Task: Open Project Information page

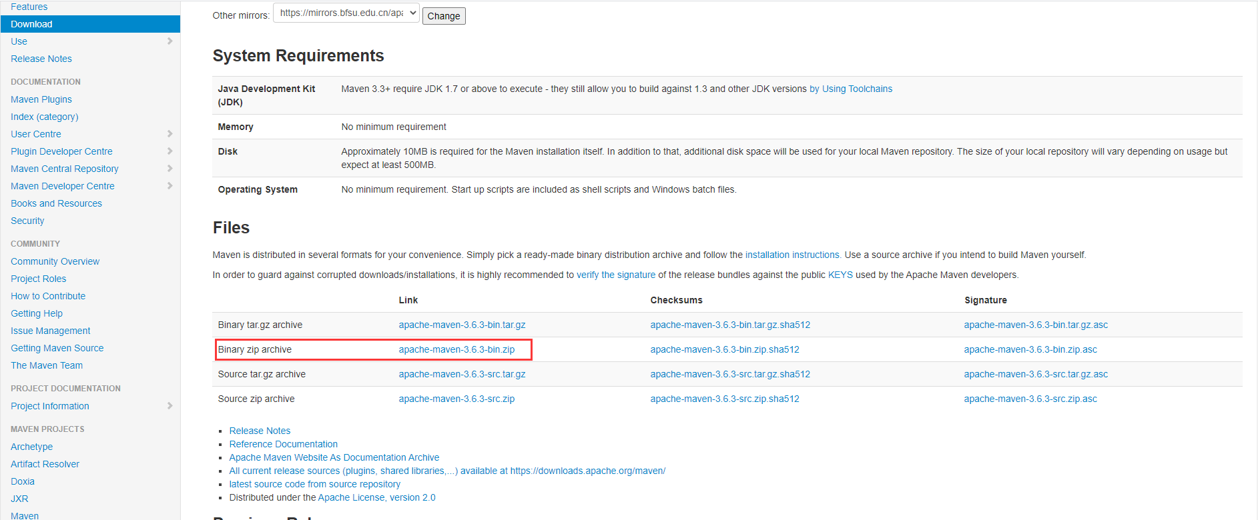Action: pyautogui.click(x=50, y=406)
